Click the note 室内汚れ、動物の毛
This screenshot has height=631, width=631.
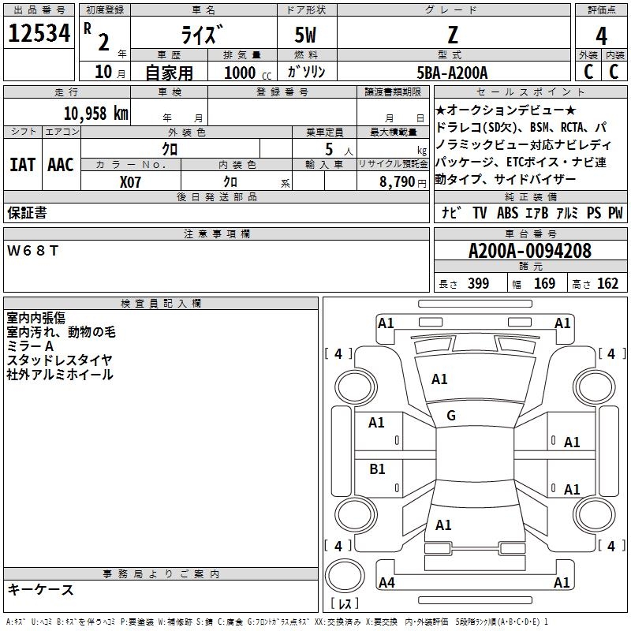[x=62, y=332]
